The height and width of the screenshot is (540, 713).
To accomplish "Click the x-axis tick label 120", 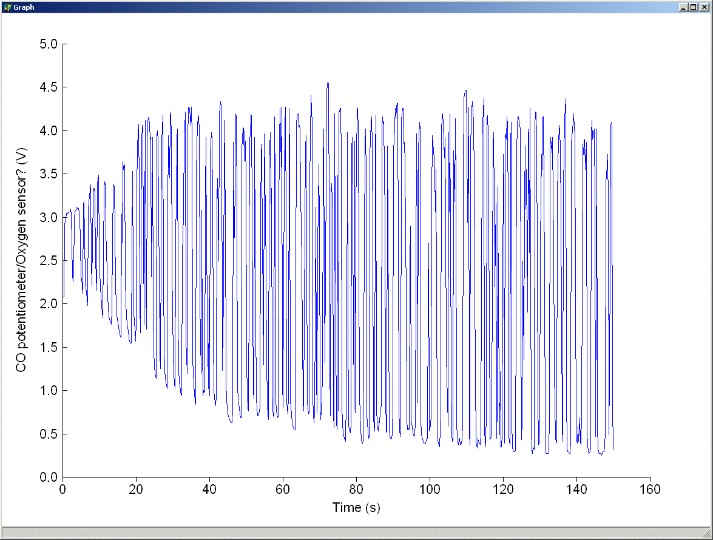I will (503, 490).
